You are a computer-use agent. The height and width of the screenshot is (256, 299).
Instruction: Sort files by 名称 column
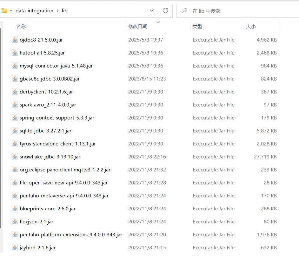[21, 27]
